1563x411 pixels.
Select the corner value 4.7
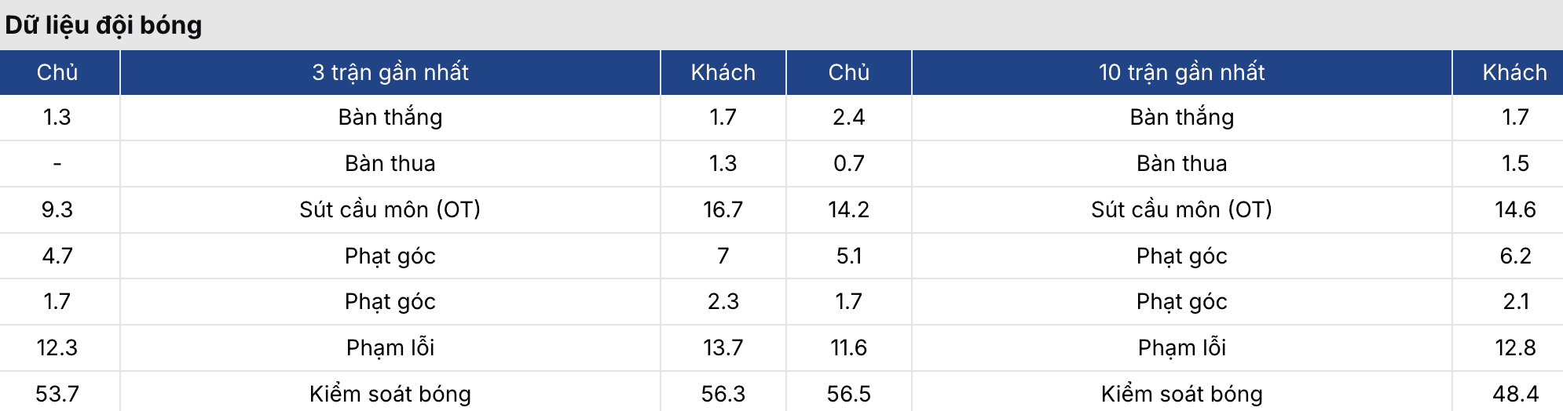click(57, 256)
